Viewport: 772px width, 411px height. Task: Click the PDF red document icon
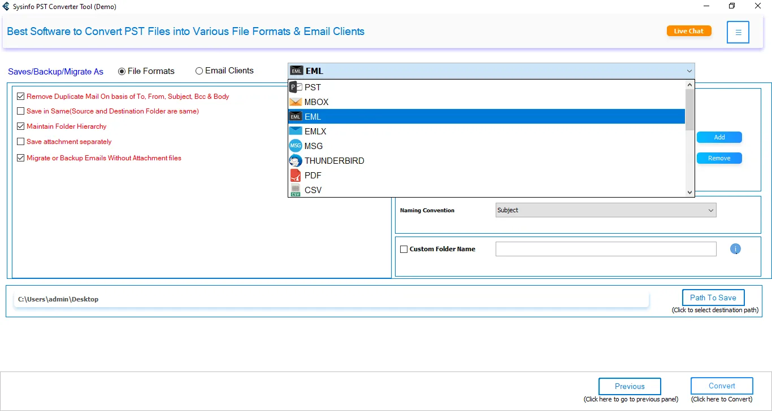(296, 175)
